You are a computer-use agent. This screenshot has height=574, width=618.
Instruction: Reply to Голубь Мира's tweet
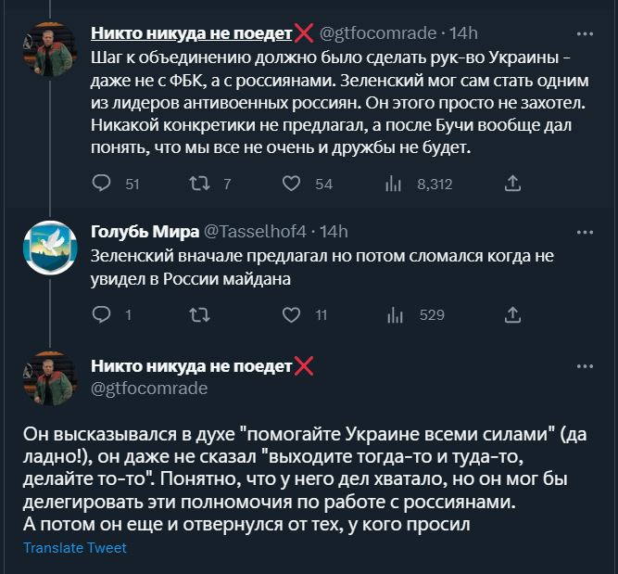[102, 314]
